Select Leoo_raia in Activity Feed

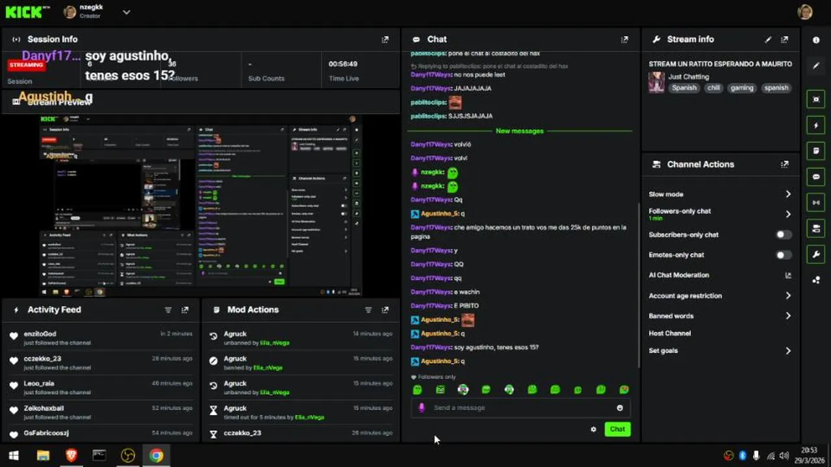(39, 383)
